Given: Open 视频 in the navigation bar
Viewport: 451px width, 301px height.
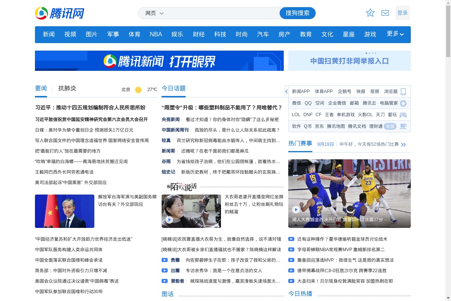Looking at the screenshot, I should point(70,34).
